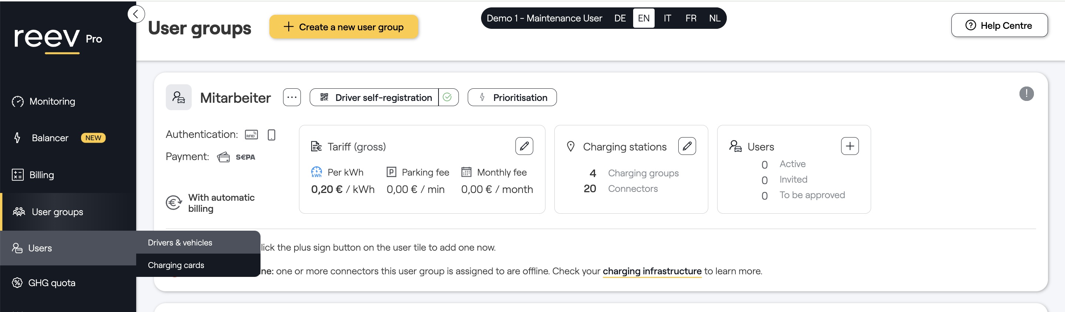The image size is (1065, 312).
Task: Click the warning exclamation icon on Mitarbeiter
Action: (1026, 94)
